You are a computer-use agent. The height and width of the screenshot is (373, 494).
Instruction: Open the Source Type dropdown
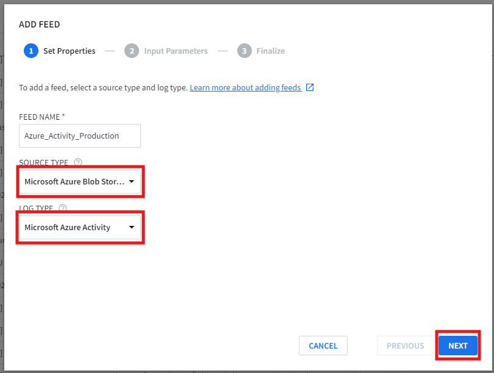pos(80,181)
